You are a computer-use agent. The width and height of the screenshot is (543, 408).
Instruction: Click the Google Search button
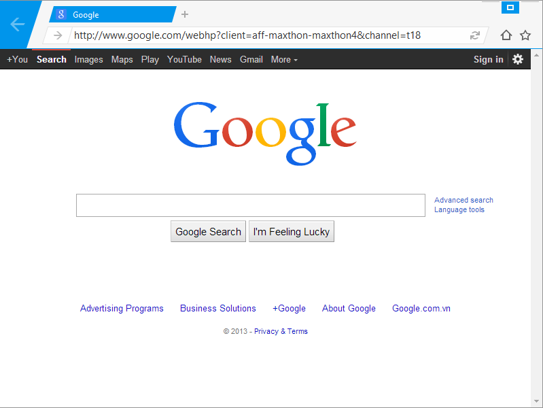pyautogui.click(x=208, y=231)
